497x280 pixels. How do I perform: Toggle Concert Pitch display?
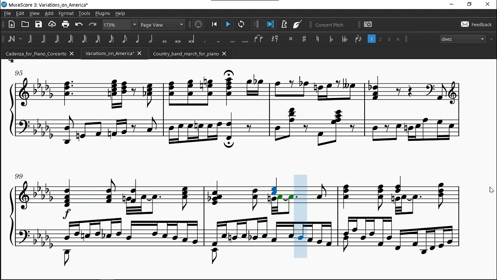pyautogui.click(x=329, y=25)
